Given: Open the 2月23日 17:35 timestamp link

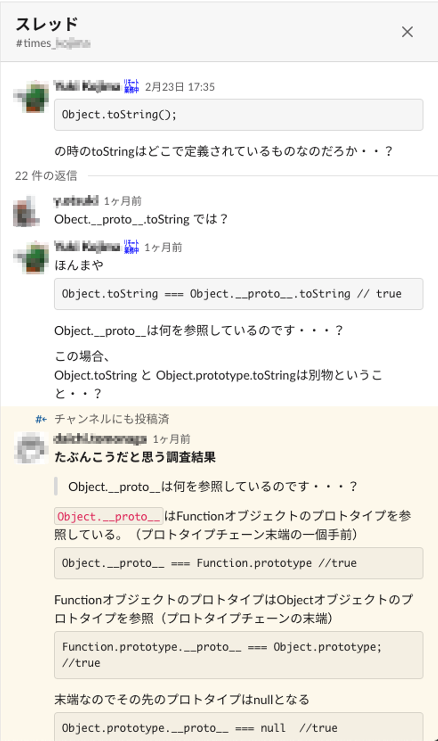Looking at the screenshot, I should (180, 87).
